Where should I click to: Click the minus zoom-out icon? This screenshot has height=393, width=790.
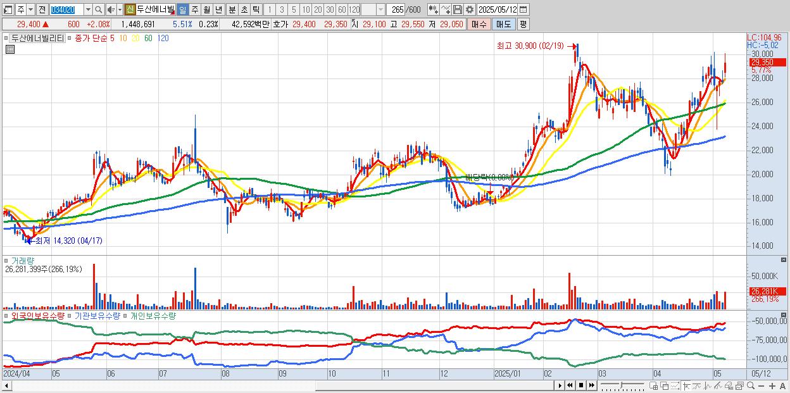click(x=761, y=385)
